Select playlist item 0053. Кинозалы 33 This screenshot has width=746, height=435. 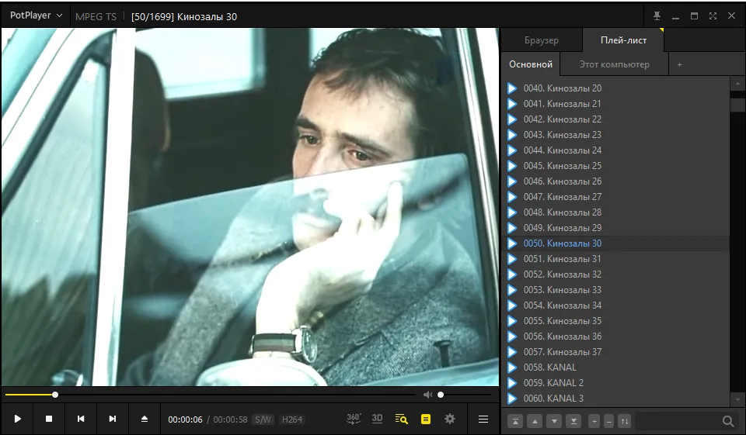[615, 290]
